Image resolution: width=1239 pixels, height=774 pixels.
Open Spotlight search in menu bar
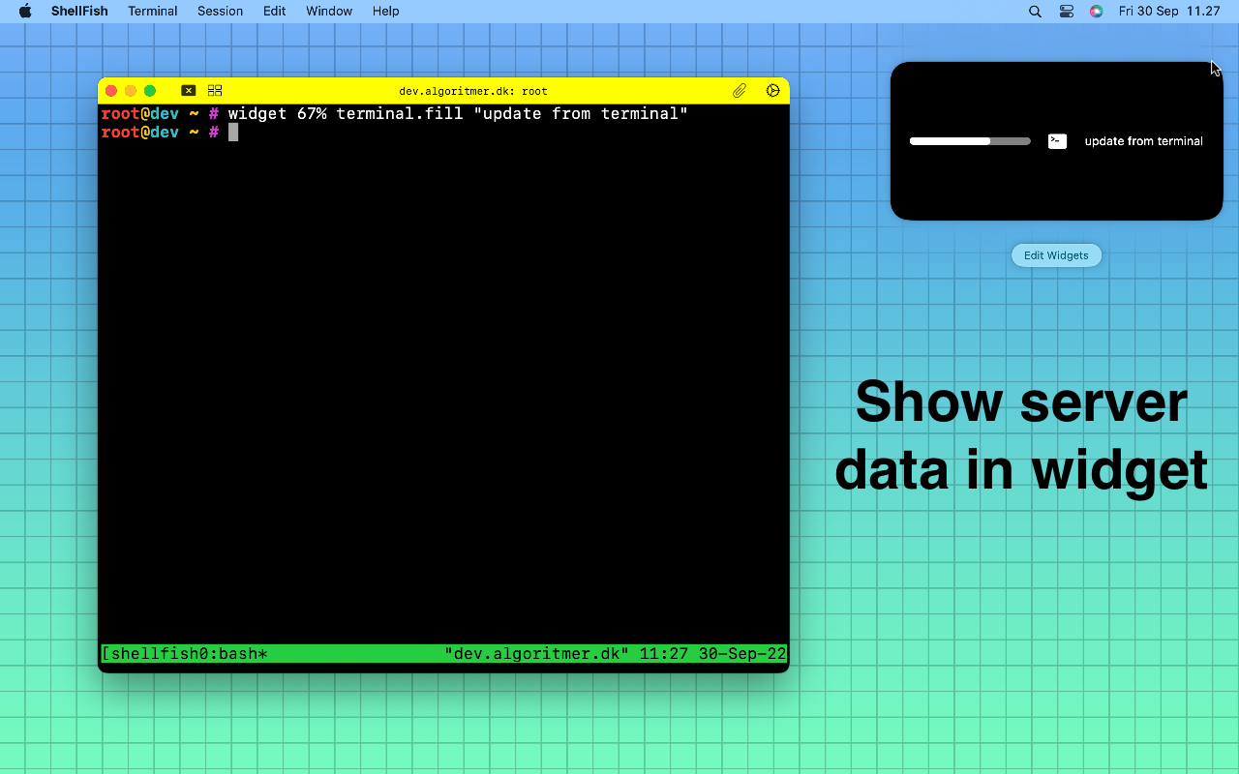tap(1035, 12)
